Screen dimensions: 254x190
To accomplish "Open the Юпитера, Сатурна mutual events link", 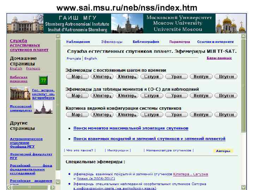I will point(190,174).
